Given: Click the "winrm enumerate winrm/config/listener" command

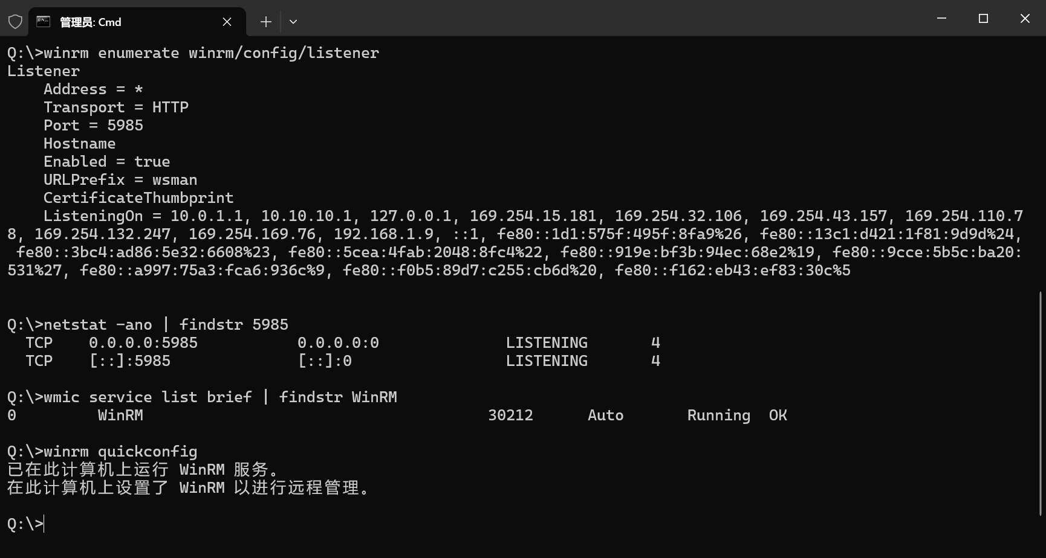Looking at the screenshot, I should pos(211,53).
